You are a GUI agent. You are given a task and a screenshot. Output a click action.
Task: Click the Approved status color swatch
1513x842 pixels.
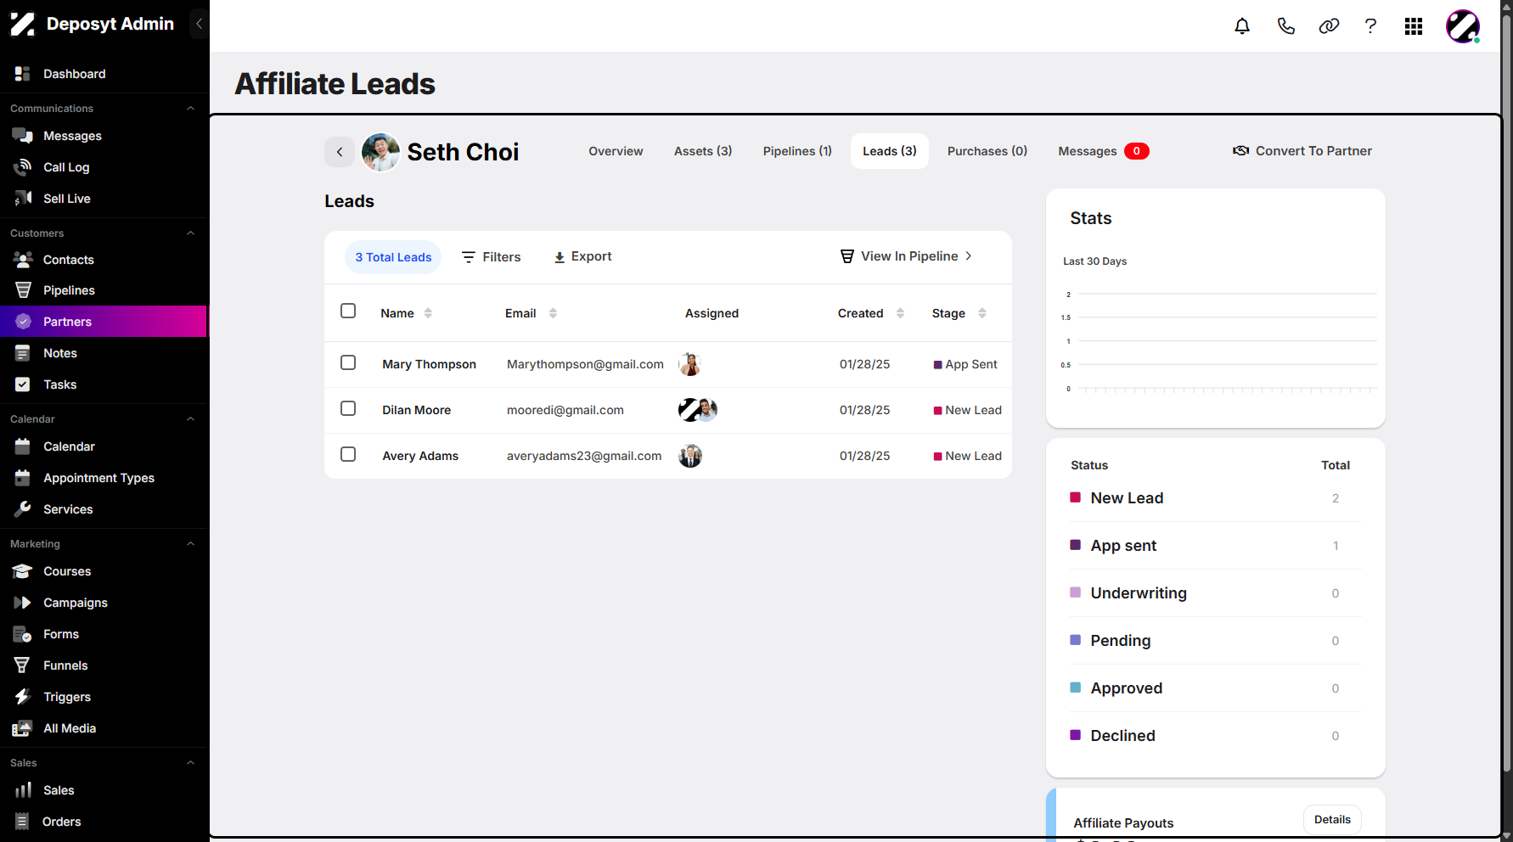click(1075, 688)
